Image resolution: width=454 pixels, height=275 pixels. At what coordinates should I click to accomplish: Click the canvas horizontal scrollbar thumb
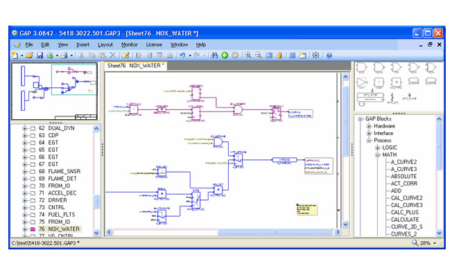click(274, 232)
